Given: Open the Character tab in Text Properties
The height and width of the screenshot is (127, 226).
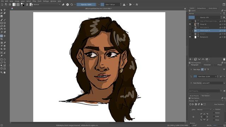Looking at the screenshot, I should pos(207,65).
